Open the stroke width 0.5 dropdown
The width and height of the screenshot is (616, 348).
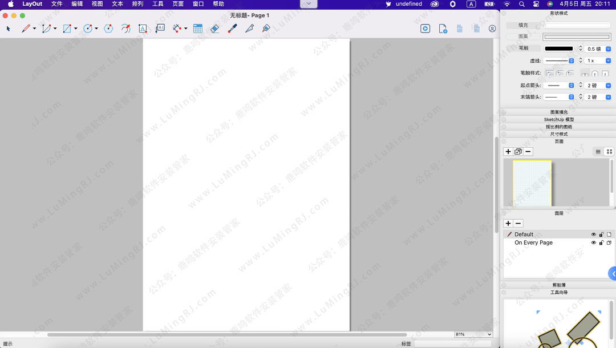pyautogui.click(x=608, y=49)
